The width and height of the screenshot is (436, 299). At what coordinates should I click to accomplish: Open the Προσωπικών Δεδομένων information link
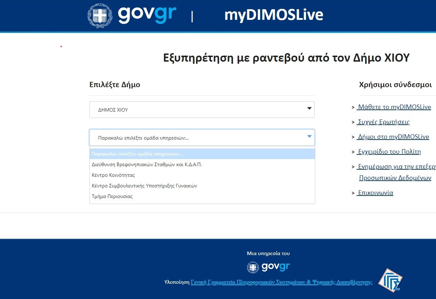tap(395, 178)
